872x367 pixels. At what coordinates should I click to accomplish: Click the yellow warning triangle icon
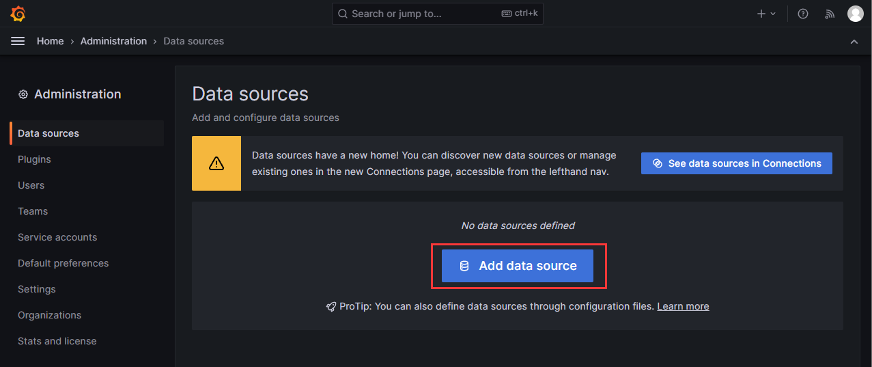[x=216, y=163]
